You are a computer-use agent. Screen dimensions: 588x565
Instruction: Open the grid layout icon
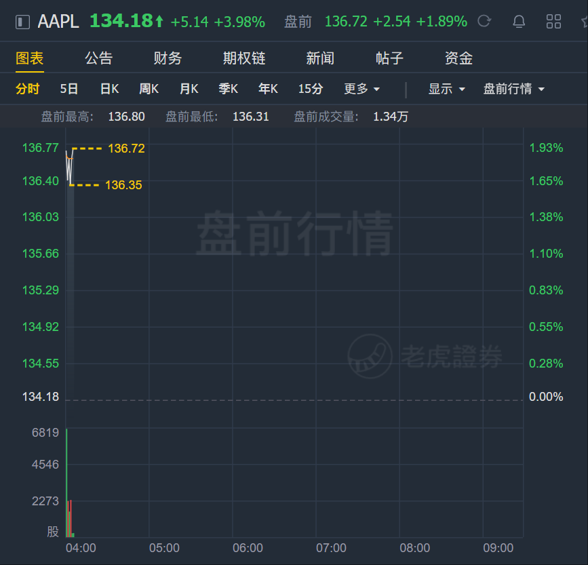coord(553,22)
